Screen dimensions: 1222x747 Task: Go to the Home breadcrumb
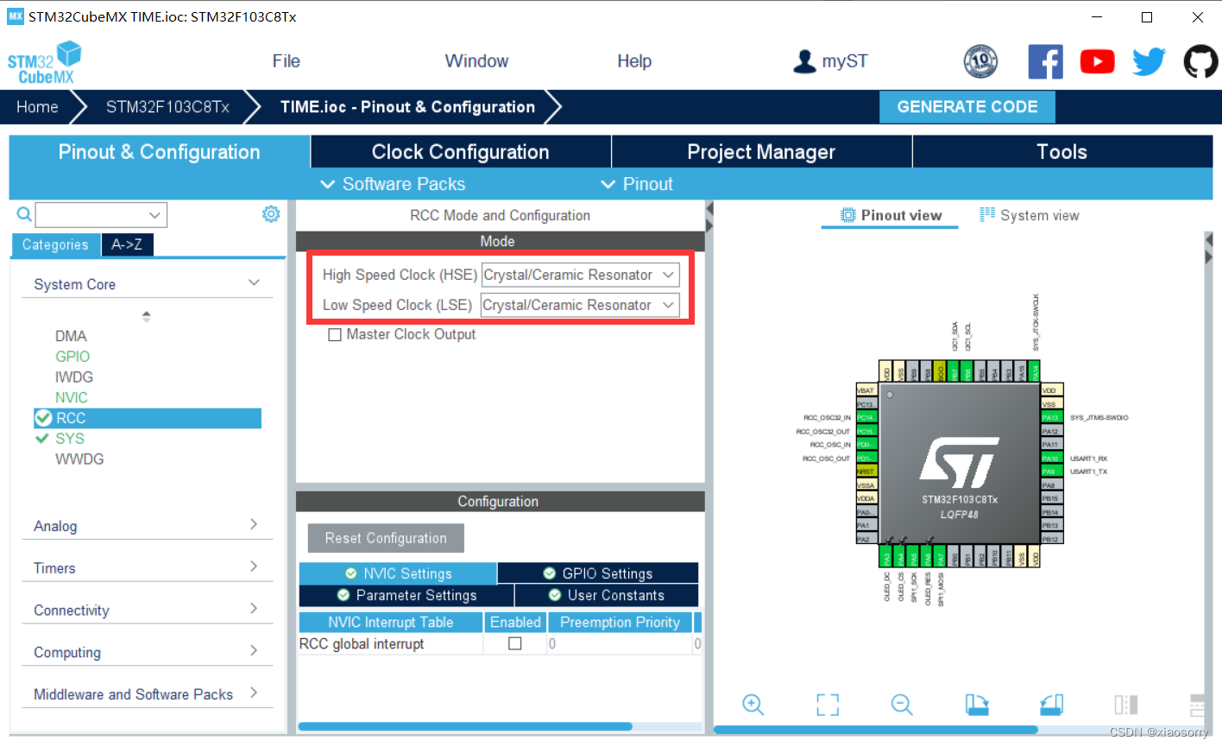[37, 107]
